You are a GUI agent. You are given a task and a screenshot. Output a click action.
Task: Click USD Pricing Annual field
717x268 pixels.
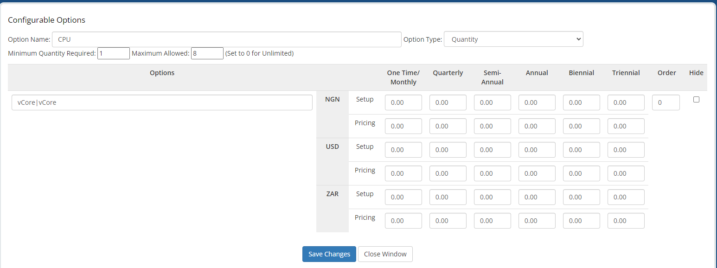pyautogui.click(x=537, y=173)
